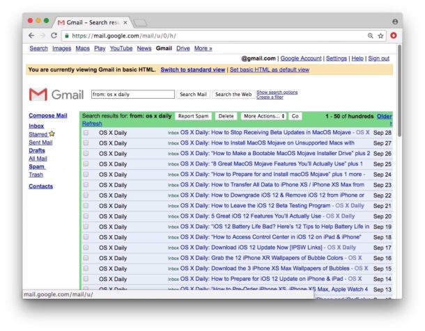Open Drive in top Google navigation
425x331 pixels.
(x=183, y=49)
